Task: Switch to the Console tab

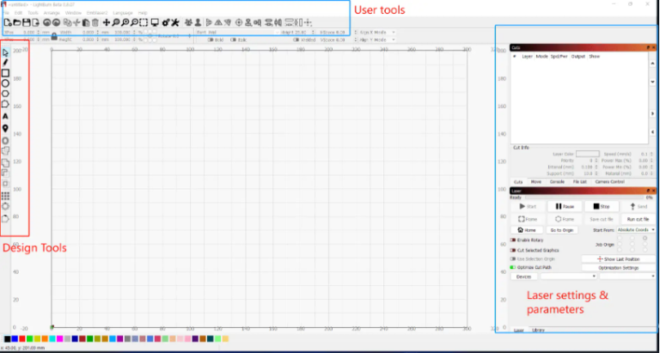Action: [x=557, y=182]
